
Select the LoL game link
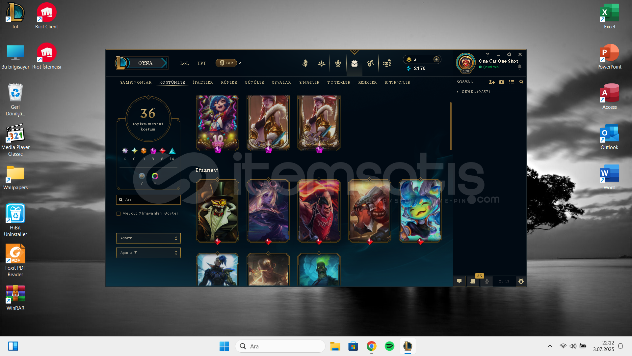click(x=184, y=63)
